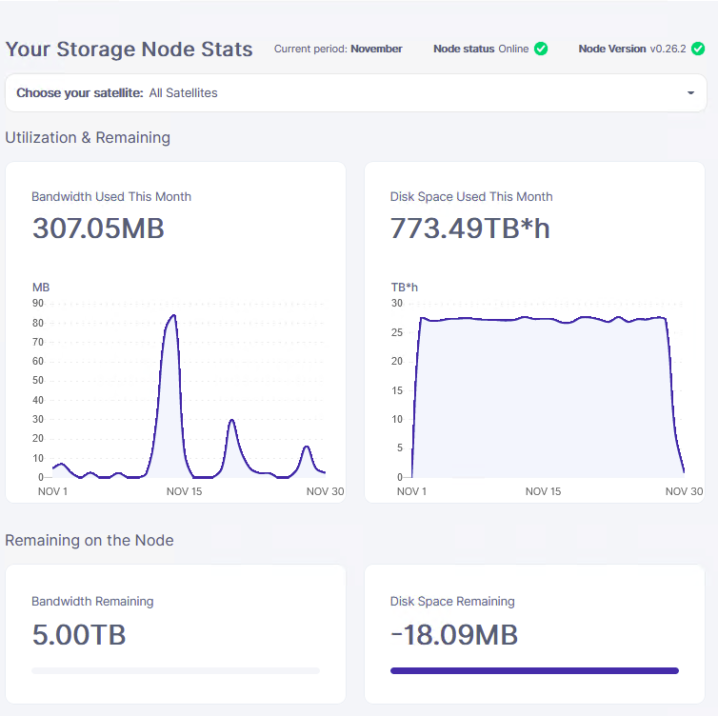
Task: Click the 'Current period: November' text
Action: pos(338,49)
